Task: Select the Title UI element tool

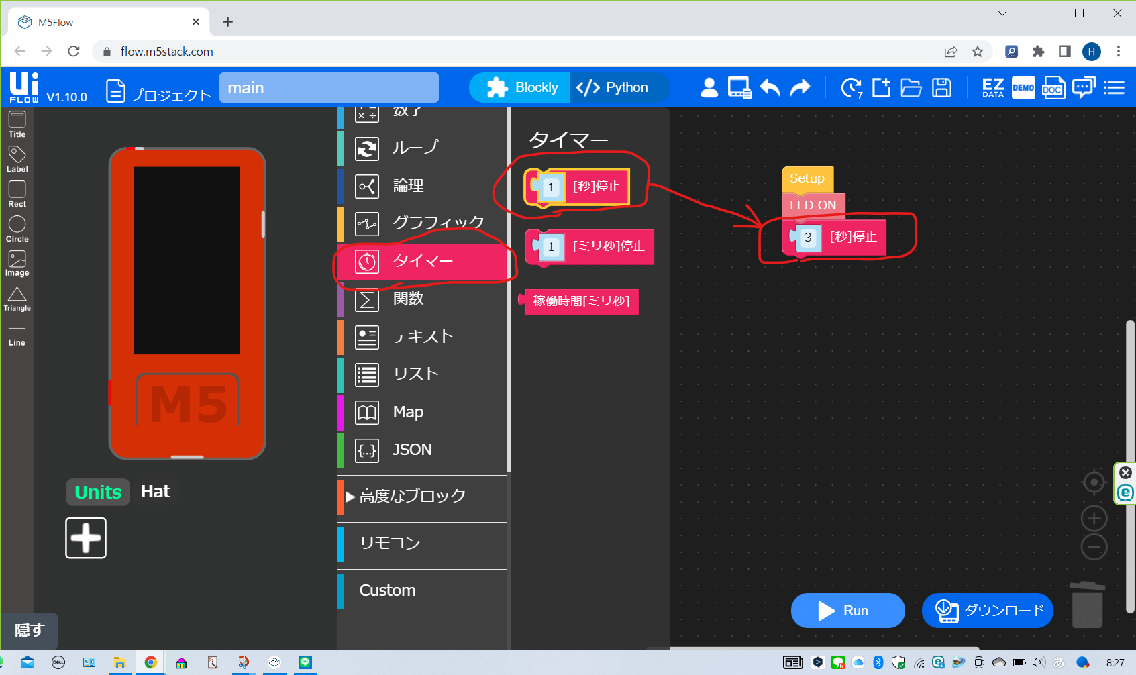Action: [x=17, y=124]
